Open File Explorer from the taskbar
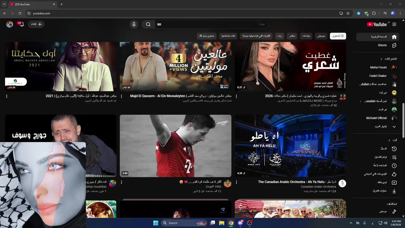The width and height of the screenshot is (405, 228). tap(222, 223)
